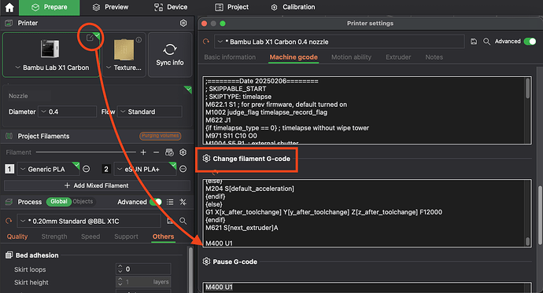Image resolution: width=543 pixels, height=293 pixels.
Task: Open Printer section settings gear
Action: click(x=183, y=23)
